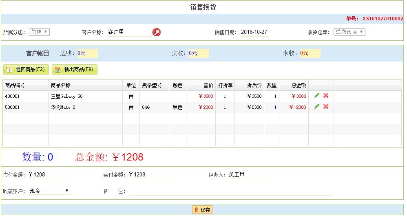The width and height of the screenshot is (407, 218).
Task: Focus the 应付金额 amount field
Action: point(50,175)
